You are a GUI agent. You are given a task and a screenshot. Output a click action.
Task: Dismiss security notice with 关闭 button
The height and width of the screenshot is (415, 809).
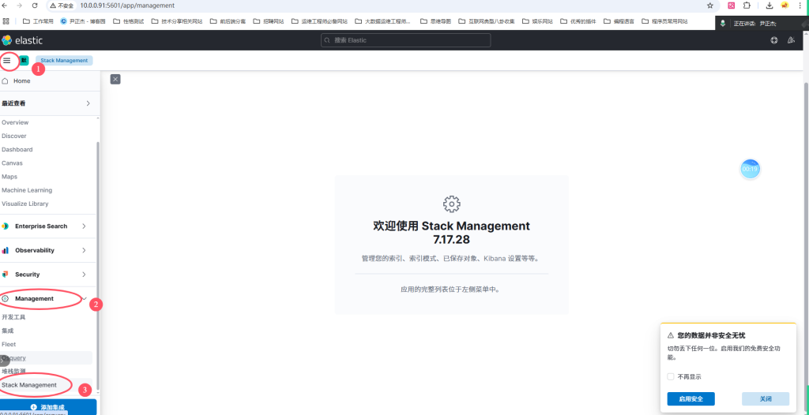click(x=765, y=398)
